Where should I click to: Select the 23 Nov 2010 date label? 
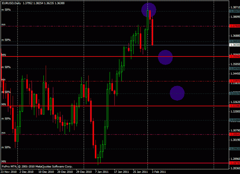point(8,172)
